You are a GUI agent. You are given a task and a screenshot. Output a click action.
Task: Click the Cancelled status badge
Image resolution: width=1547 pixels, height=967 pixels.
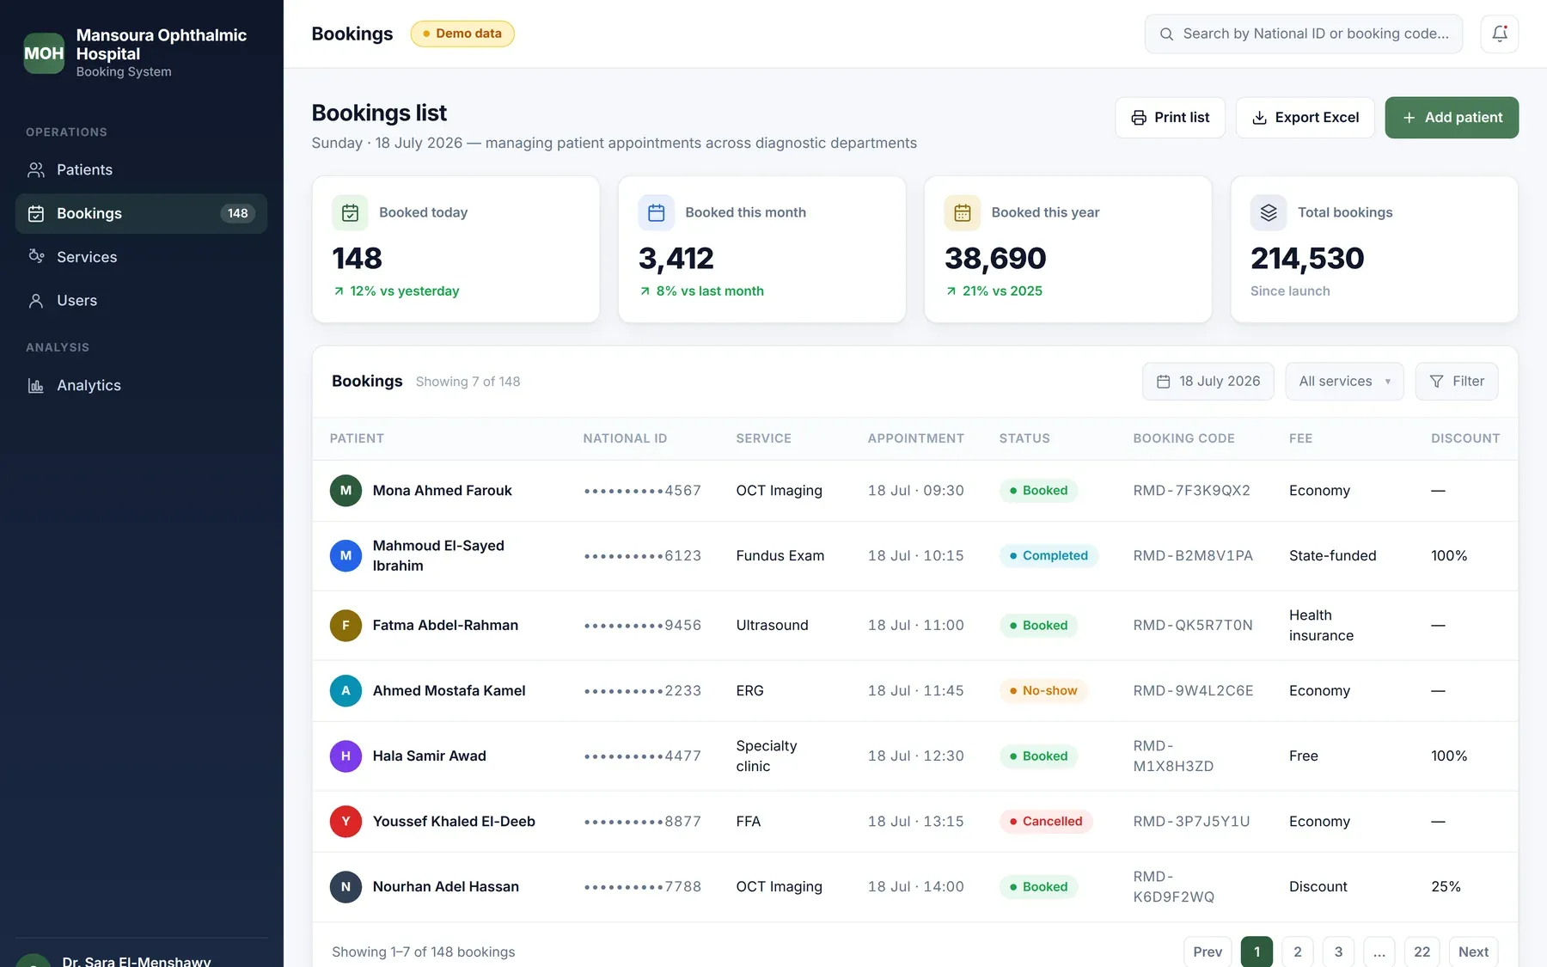1046,822
